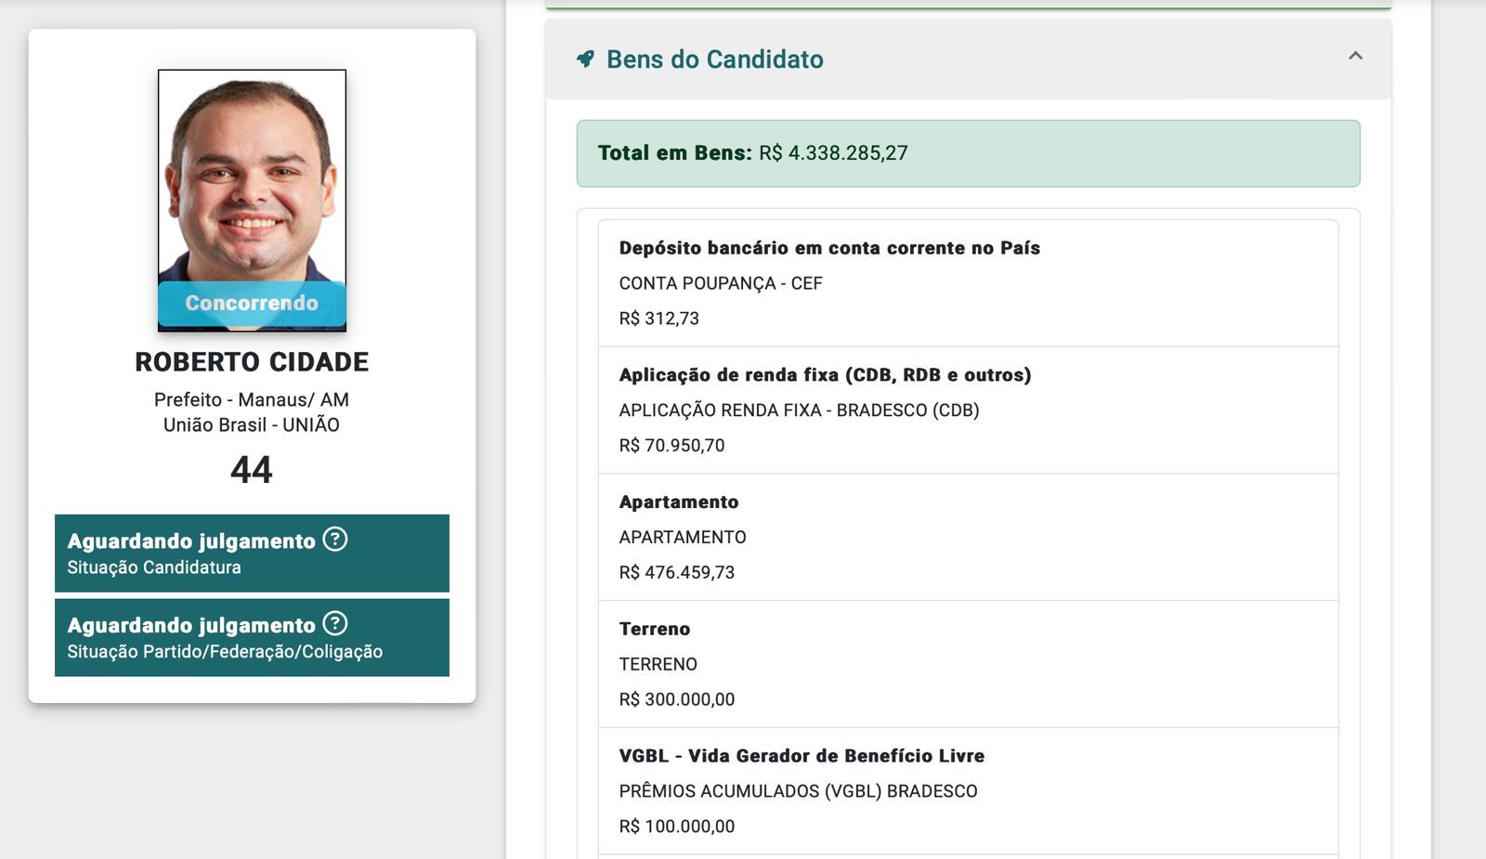Click the Bens do Candidato section title

pyautogui.click(x=714, y=59)
